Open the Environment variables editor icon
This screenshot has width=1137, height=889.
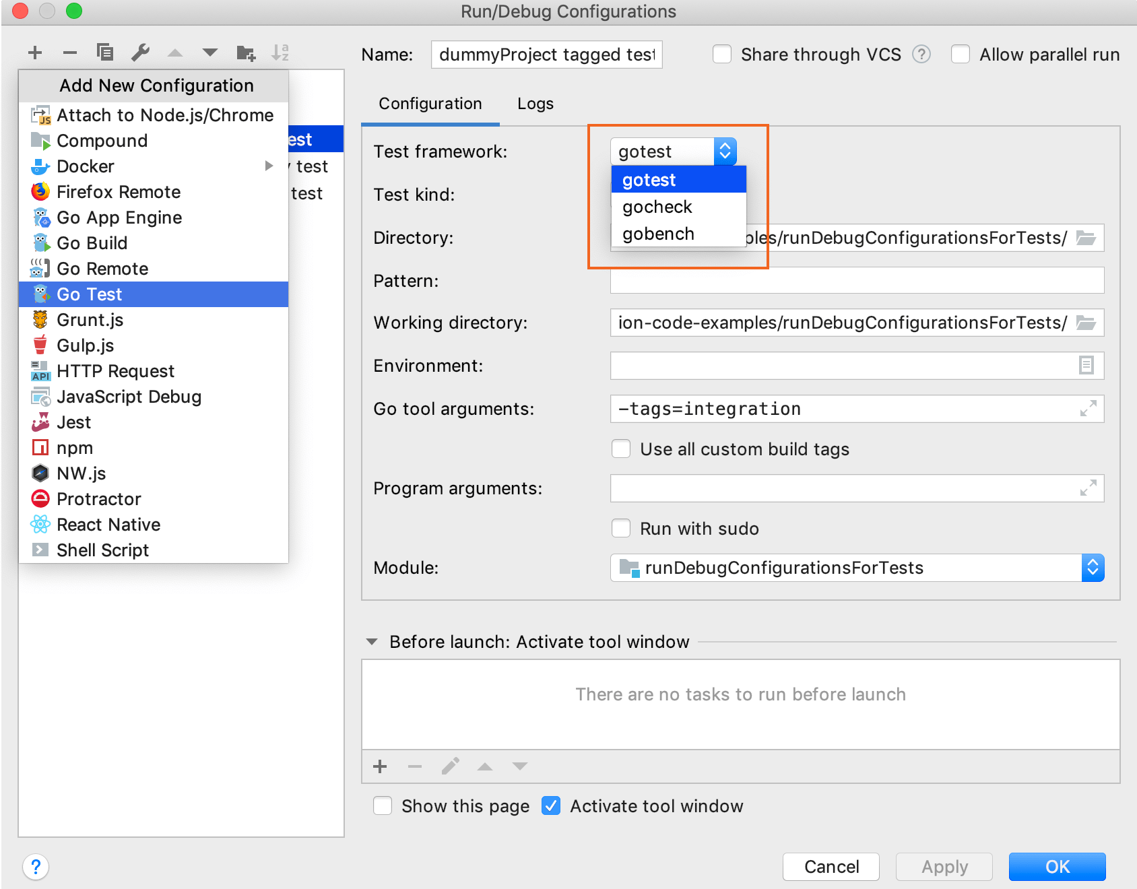(x=1086, y=365)
